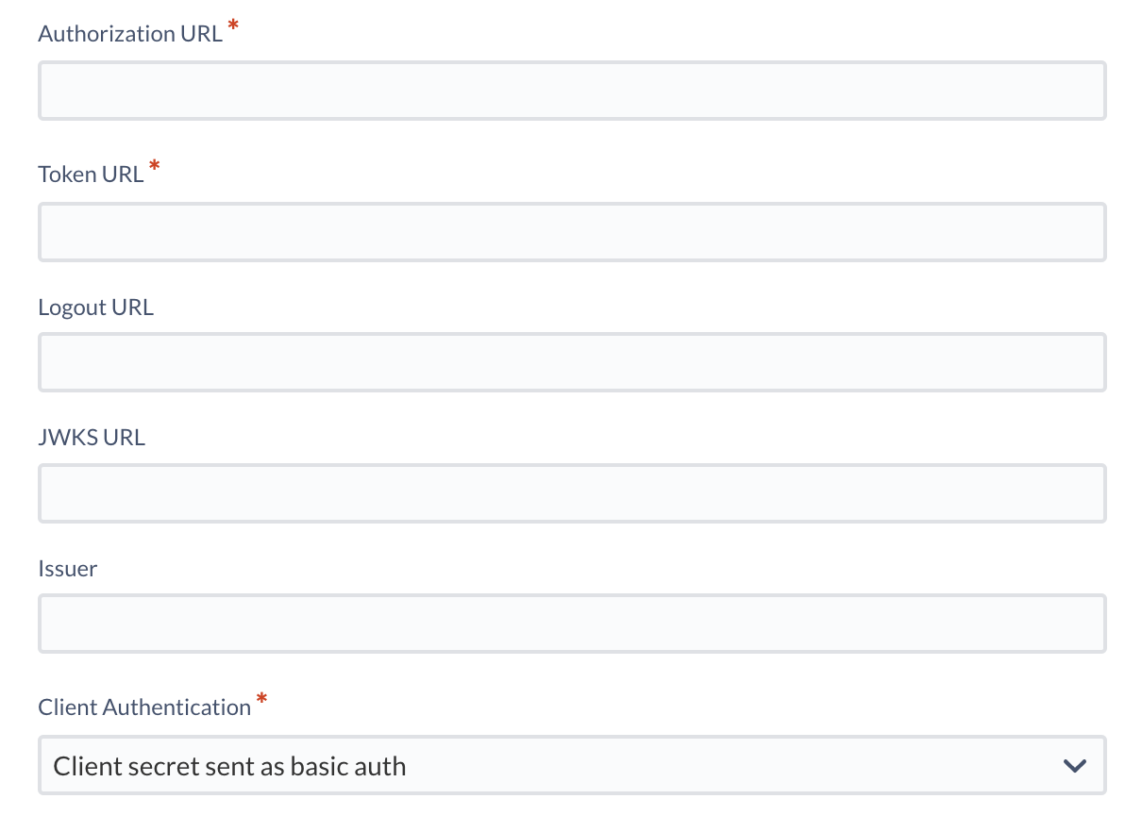This screenshot has height=832, width=1142.
Task: Click the red asterisk after Client Authentication
Action: click(262, 702)
